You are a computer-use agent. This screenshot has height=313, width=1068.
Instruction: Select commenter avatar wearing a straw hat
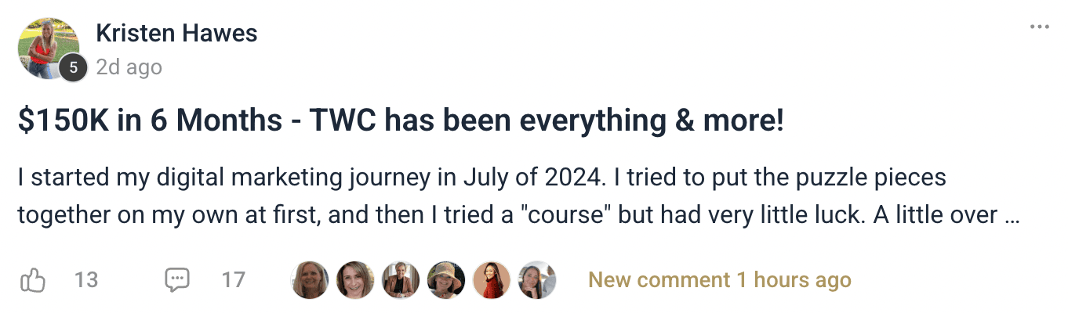click(x=447, y=280)
